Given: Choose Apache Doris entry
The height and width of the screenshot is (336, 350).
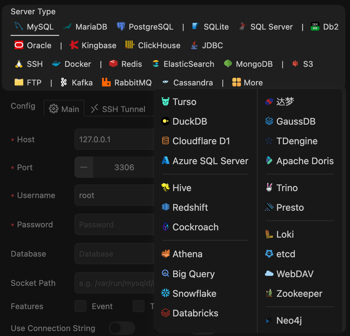Looking at the screenshot, I should [x=300, y=161].
